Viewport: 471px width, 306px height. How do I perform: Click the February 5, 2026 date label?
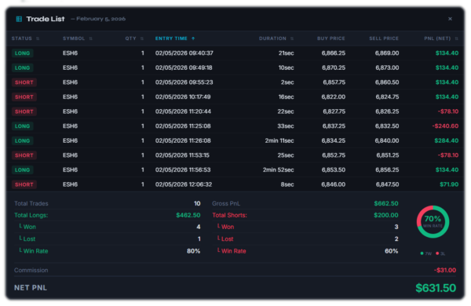click(100, 19)
